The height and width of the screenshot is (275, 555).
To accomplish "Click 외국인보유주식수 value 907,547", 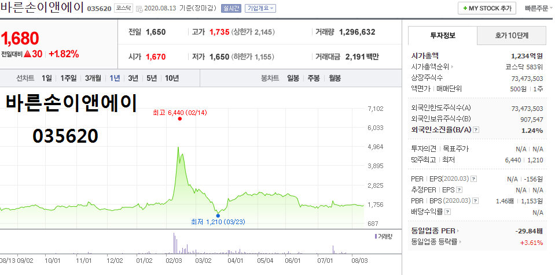I will [532, 120].
